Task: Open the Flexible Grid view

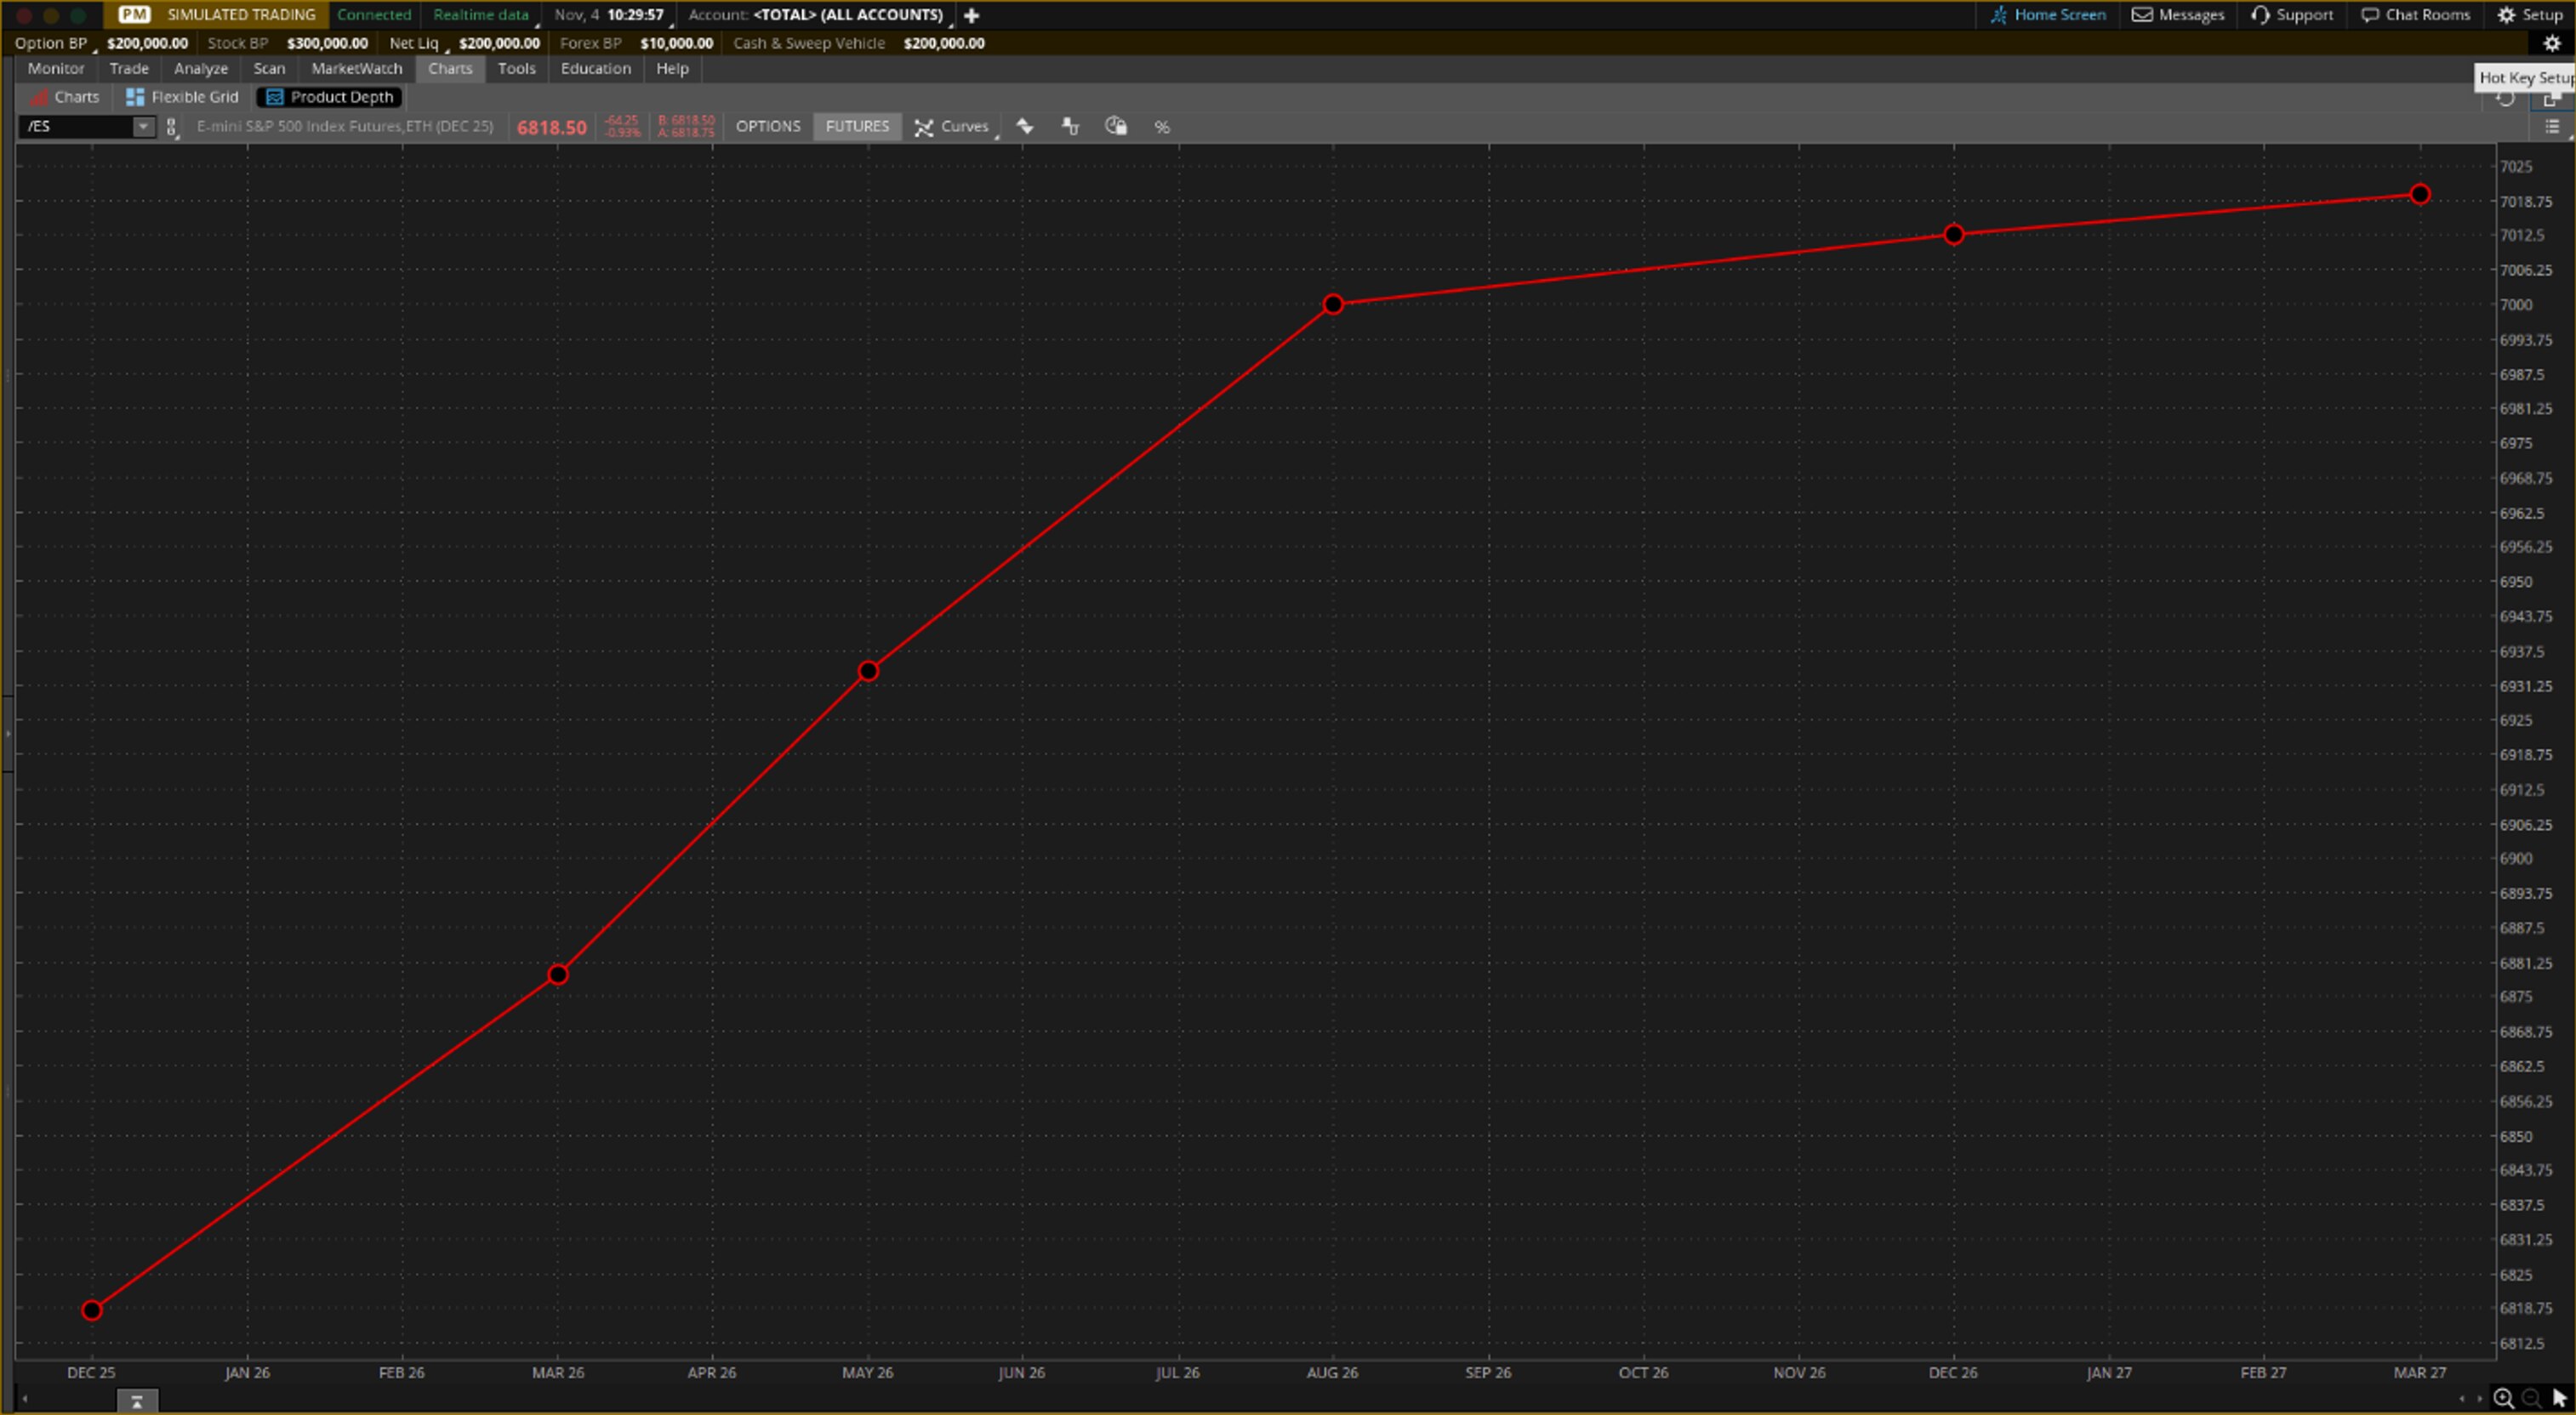Action: tap(182, 97)
